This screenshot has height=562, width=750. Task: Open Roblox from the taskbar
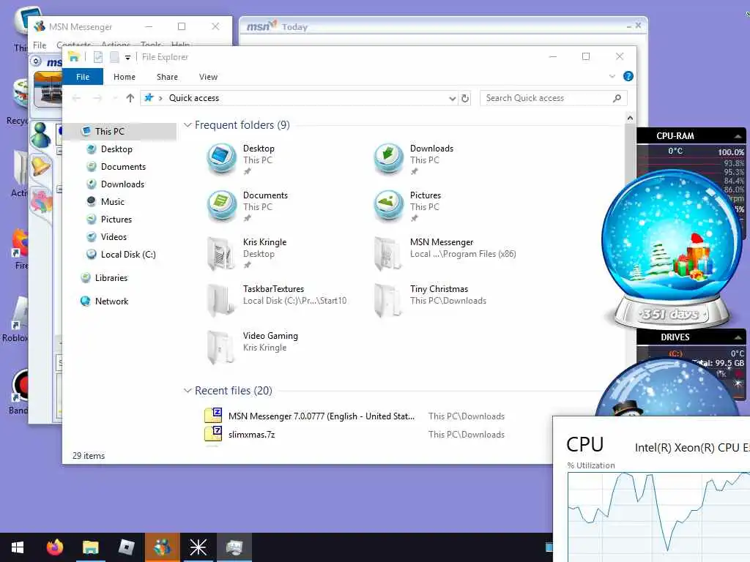(126, 547)
